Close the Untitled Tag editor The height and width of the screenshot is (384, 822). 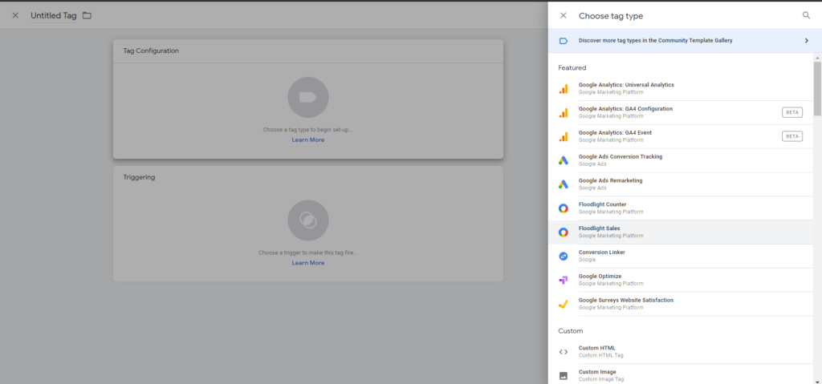click(15, 16)
